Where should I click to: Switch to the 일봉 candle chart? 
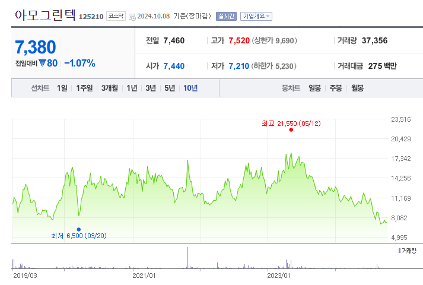click(x=314, y=88)
